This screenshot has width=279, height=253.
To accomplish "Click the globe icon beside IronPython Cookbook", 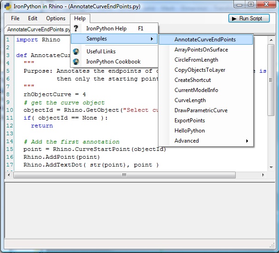I will [76, 62].
